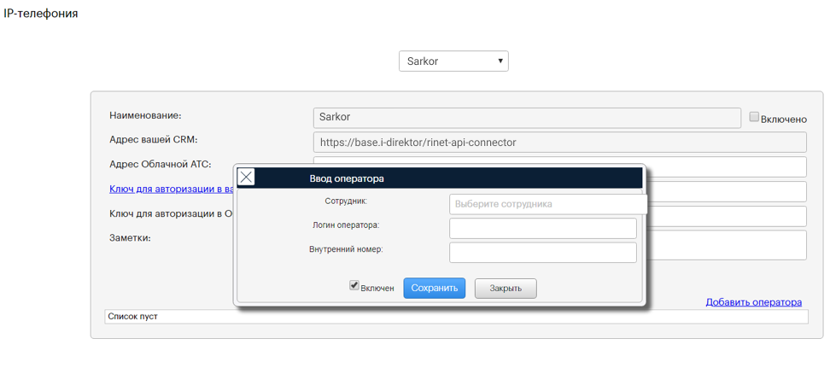
Task: Click the Адрес Облачной АТС input field
Action: 726,166
